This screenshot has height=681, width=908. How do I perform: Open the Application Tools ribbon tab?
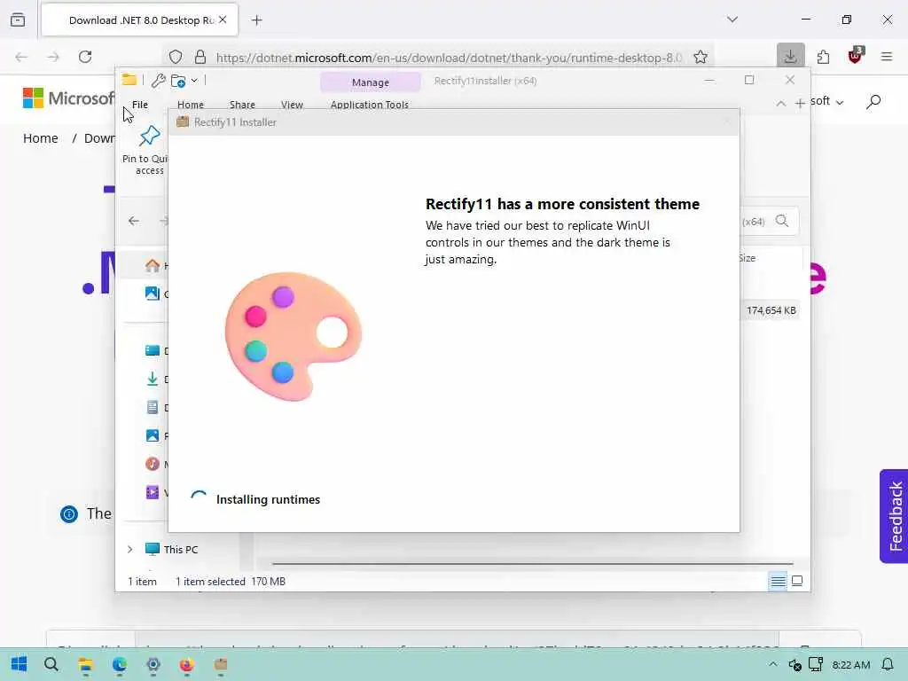pos(370,105)
